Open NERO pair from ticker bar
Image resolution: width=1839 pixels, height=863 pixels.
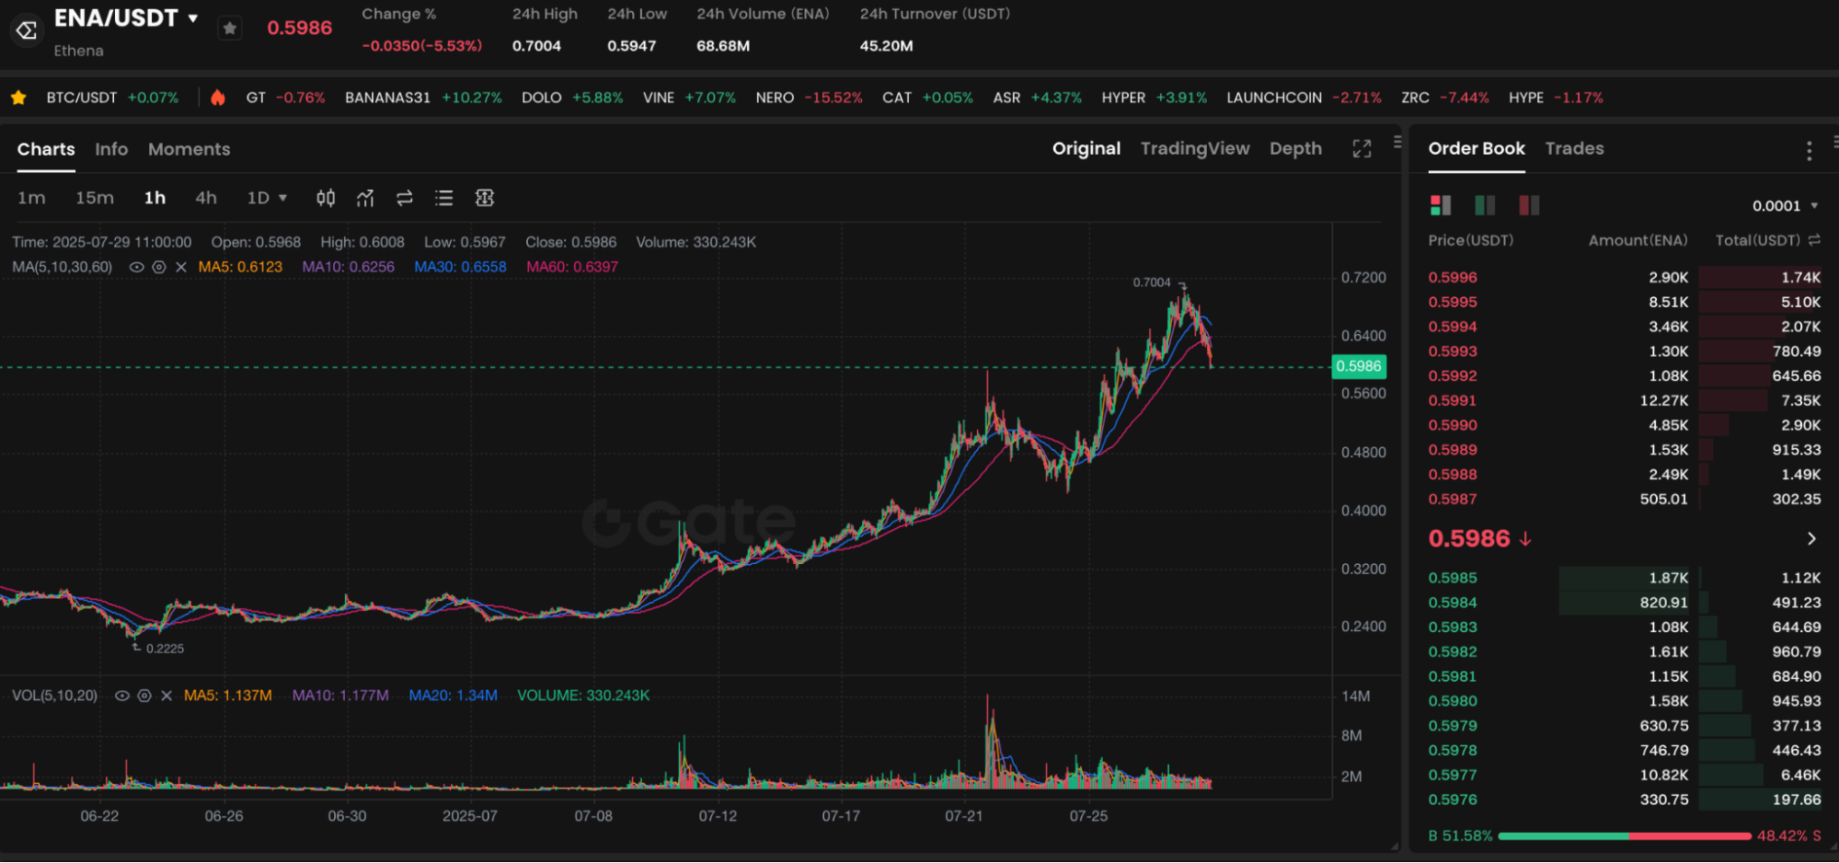pyautogui.click(x=809, y=98)
